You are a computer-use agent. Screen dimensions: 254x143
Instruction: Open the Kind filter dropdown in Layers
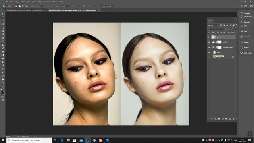(x=214, y=25)
